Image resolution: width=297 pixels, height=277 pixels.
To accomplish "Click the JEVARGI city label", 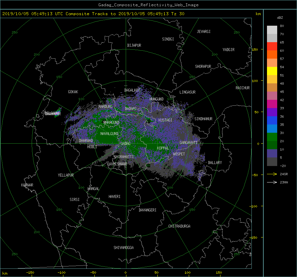I will [x=204, y=32].
